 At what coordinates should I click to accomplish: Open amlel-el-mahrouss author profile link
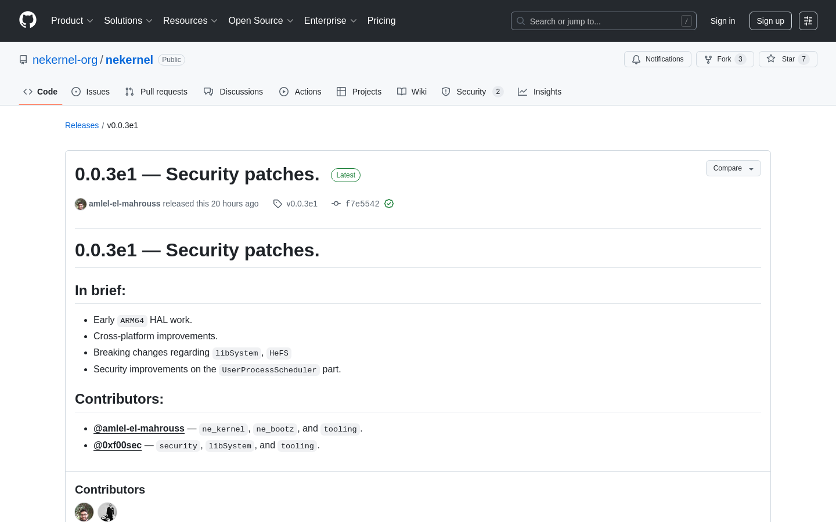(125, 204)
